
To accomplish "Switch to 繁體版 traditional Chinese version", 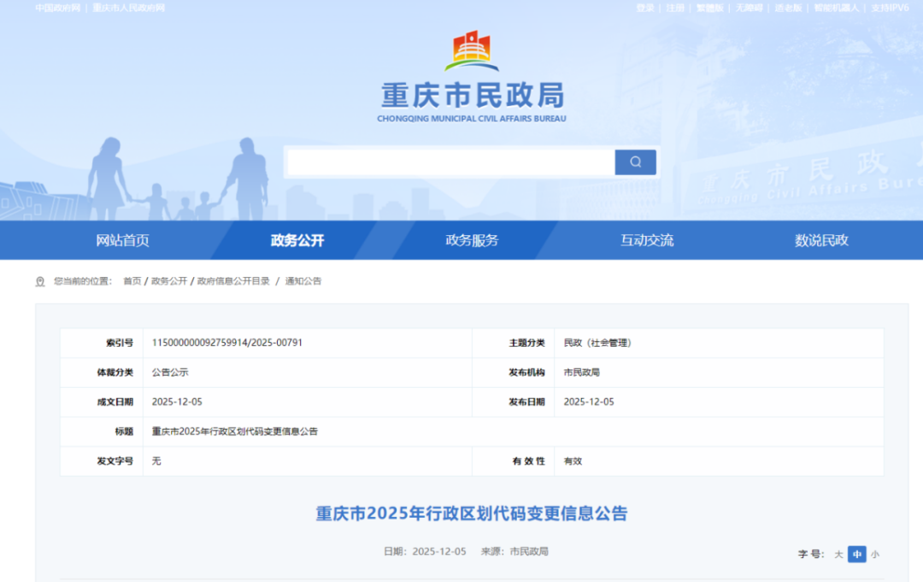I will point(709,8).
